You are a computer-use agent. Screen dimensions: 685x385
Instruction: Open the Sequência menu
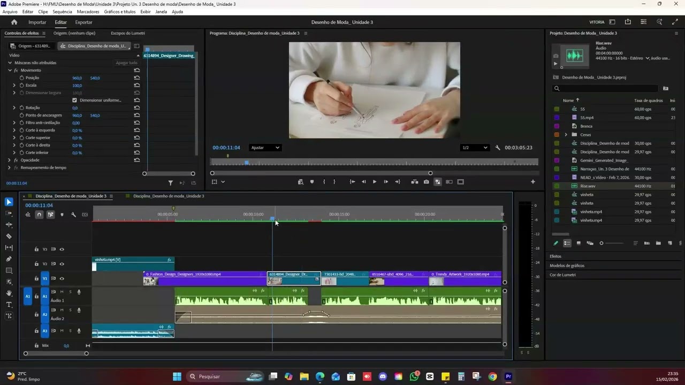click(62, 11)
